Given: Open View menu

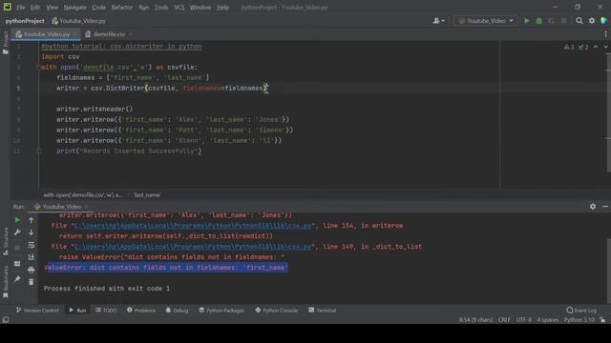Looking at the screenshot, I should [x=52, y=8].
